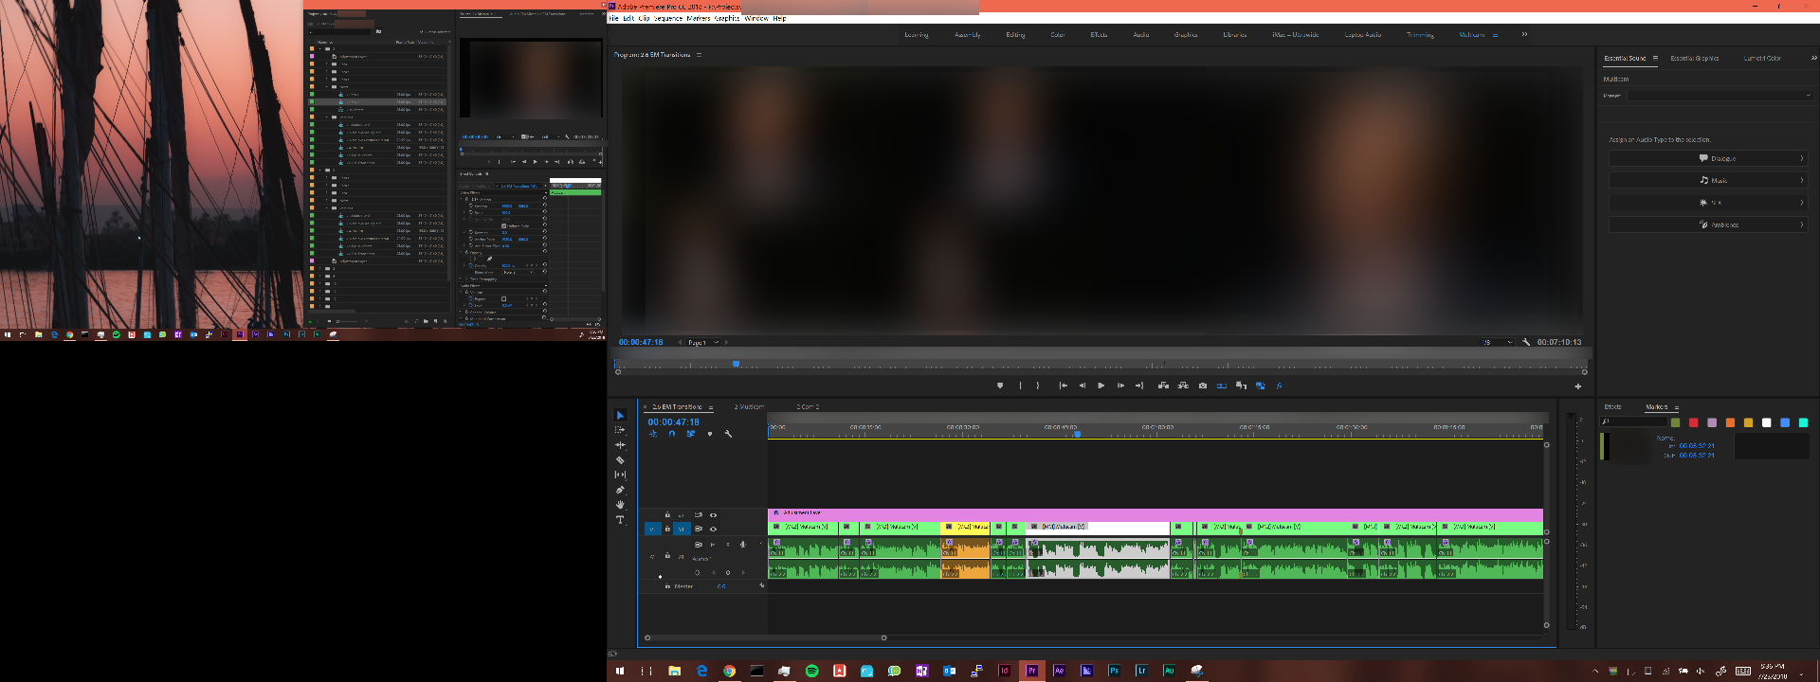Assign Music audio type
1820x682 pixels.
(1708, 180)
